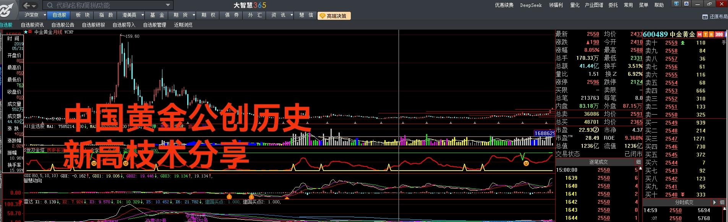Click the 高端决策 button

tap(334, 16)
